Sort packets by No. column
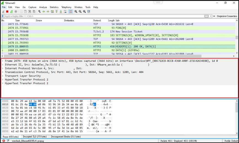Image resolution: width=239 pixels, height=143 pixels. (8, 20)
